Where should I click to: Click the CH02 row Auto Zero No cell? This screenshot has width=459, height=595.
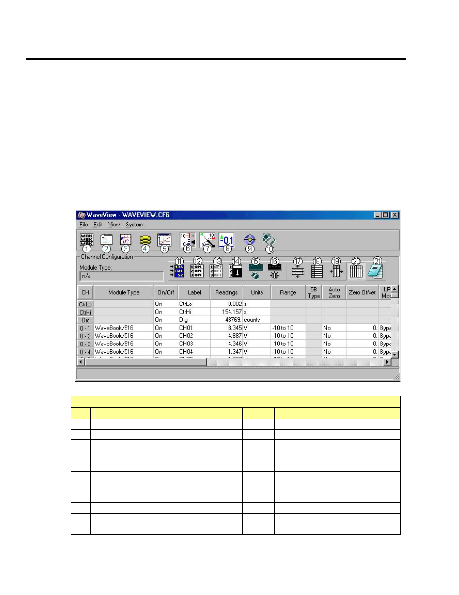[x=334, y=336]
